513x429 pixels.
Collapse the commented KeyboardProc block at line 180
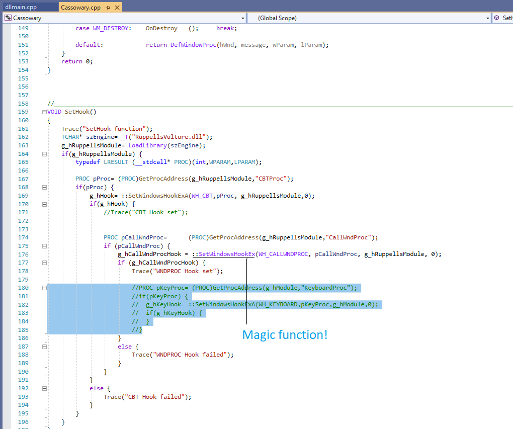[44, 288]
